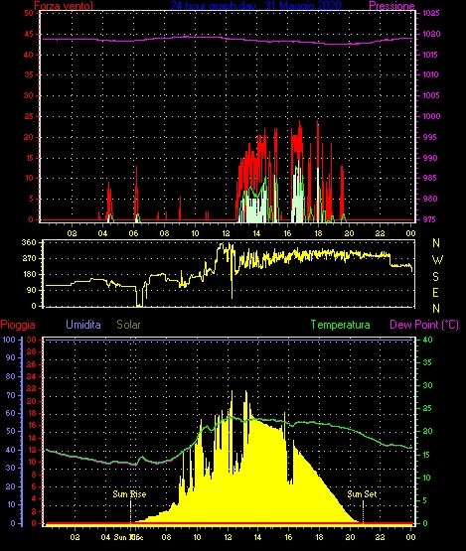The image size is (466, 551).
Task: Click the S compass direction label
Action: tap(435, 277)
